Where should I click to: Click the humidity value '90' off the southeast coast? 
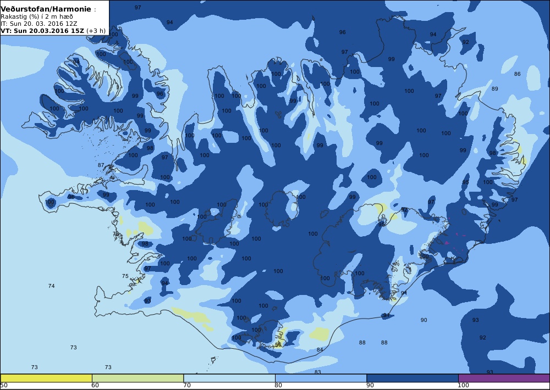(x=424, y=320)
